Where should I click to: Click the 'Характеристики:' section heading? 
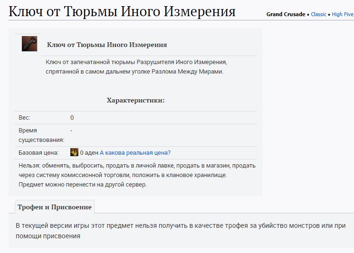135,100
